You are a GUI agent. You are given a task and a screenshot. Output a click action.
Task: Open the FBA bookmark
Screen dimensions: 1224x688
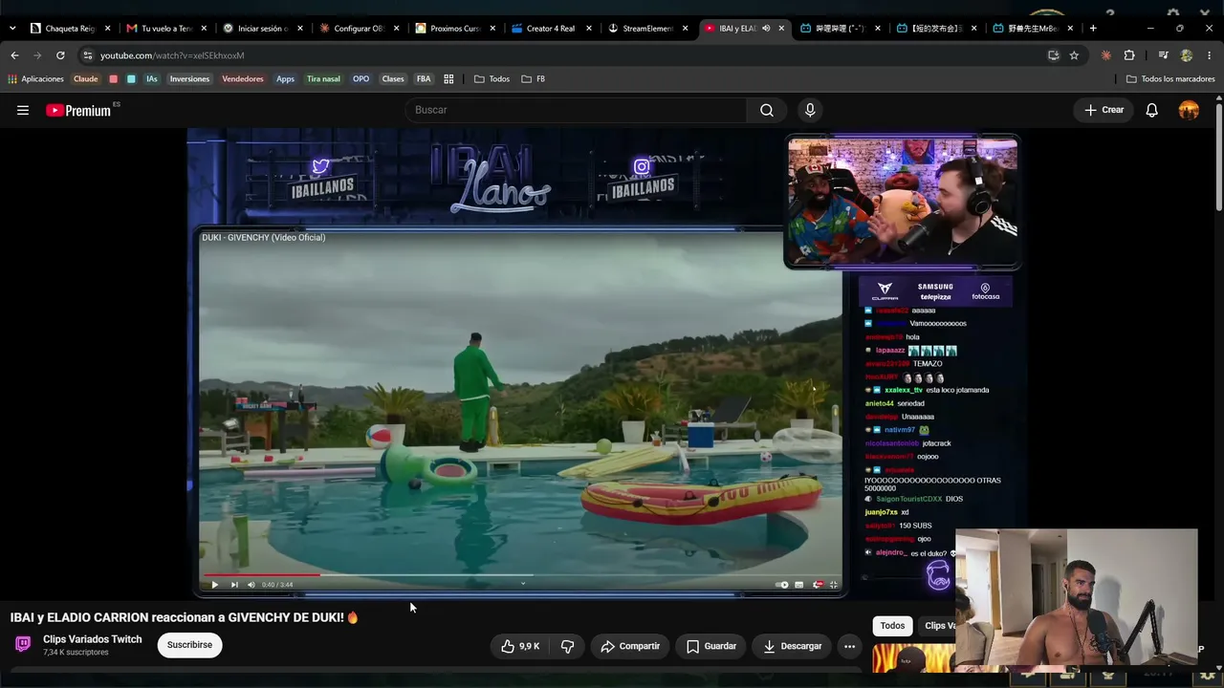[424, 78]
